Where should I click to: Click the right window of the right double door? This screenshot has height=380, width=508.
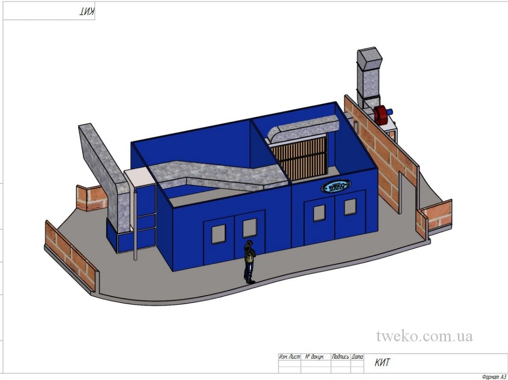click(x=350, y=207)
